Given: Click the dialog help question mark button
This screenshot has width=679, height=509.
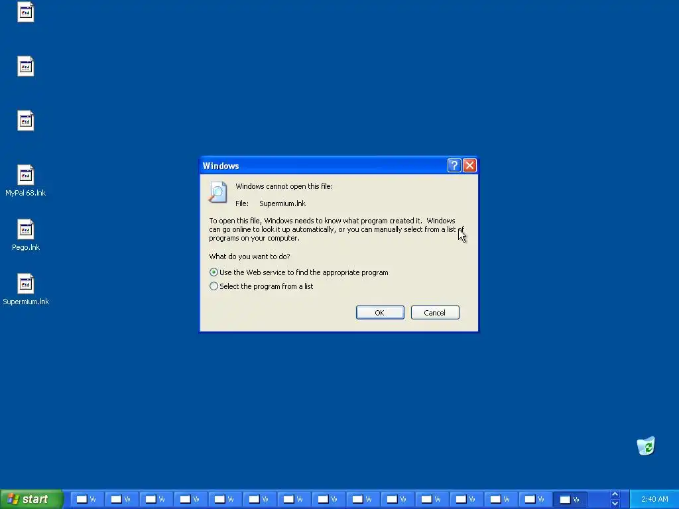Looking at the screenshot, I should click(454, 165).
